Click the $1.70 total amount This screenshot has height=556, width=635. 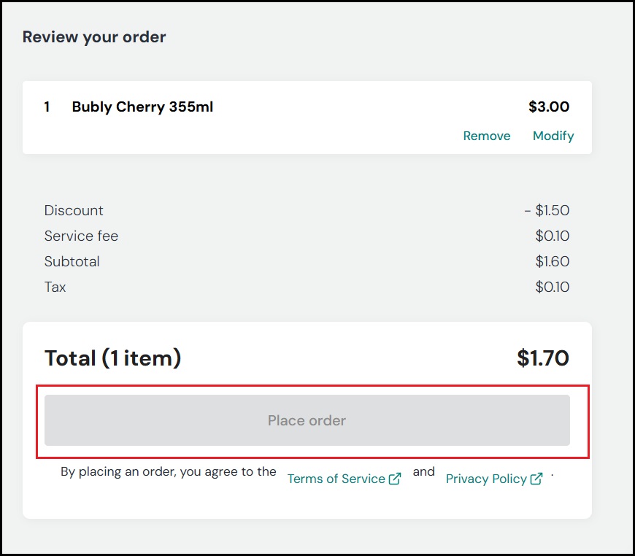(x=543, y=358)
